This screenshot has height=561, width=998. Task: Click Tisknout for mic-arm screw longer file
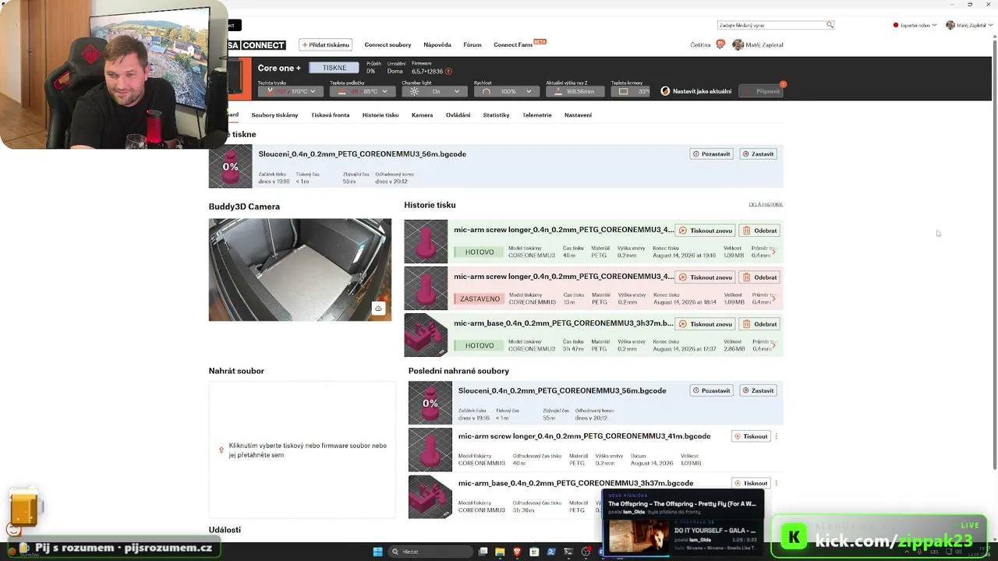[752, 436]
